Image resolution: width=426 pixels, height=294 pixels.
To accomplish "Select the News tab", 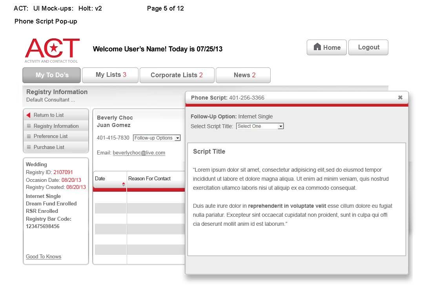I will tap(243, 75).
